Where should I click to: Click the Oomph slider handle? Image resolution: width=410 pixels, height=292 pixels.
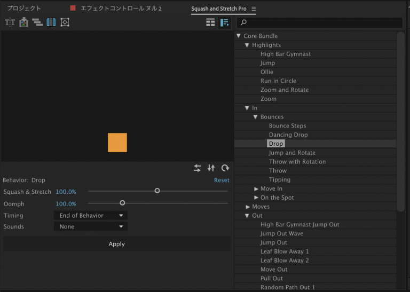click(122, 203)
